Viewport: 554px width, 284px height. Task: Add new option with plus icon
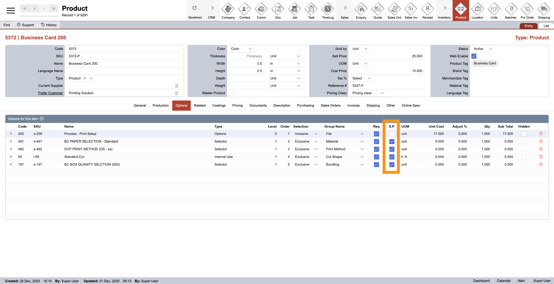42,119
